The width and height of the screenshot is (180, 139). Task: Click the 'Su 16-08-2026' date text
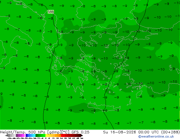[120, 132]
